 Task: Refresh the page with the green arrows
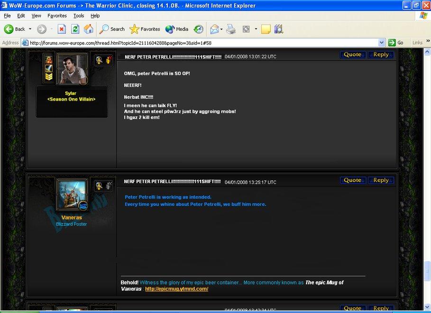(x=75, y=29)
